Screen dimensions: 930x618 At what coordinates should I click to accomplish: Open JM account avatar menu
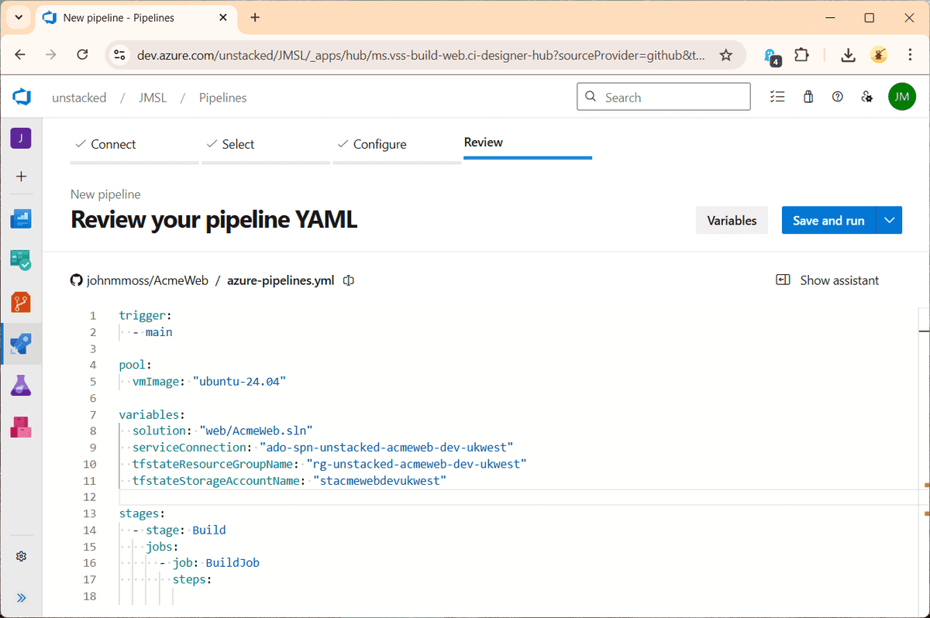[x=902, y=97]
